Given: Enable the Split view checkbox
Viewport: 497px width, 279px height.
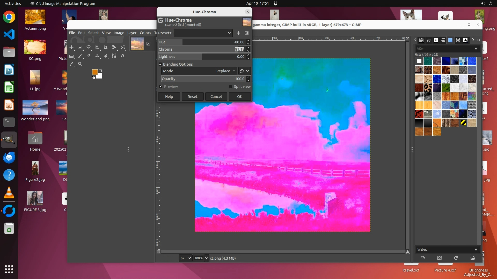Looking at the screenshot, I should pyautogui.click(x=230, y=87).
